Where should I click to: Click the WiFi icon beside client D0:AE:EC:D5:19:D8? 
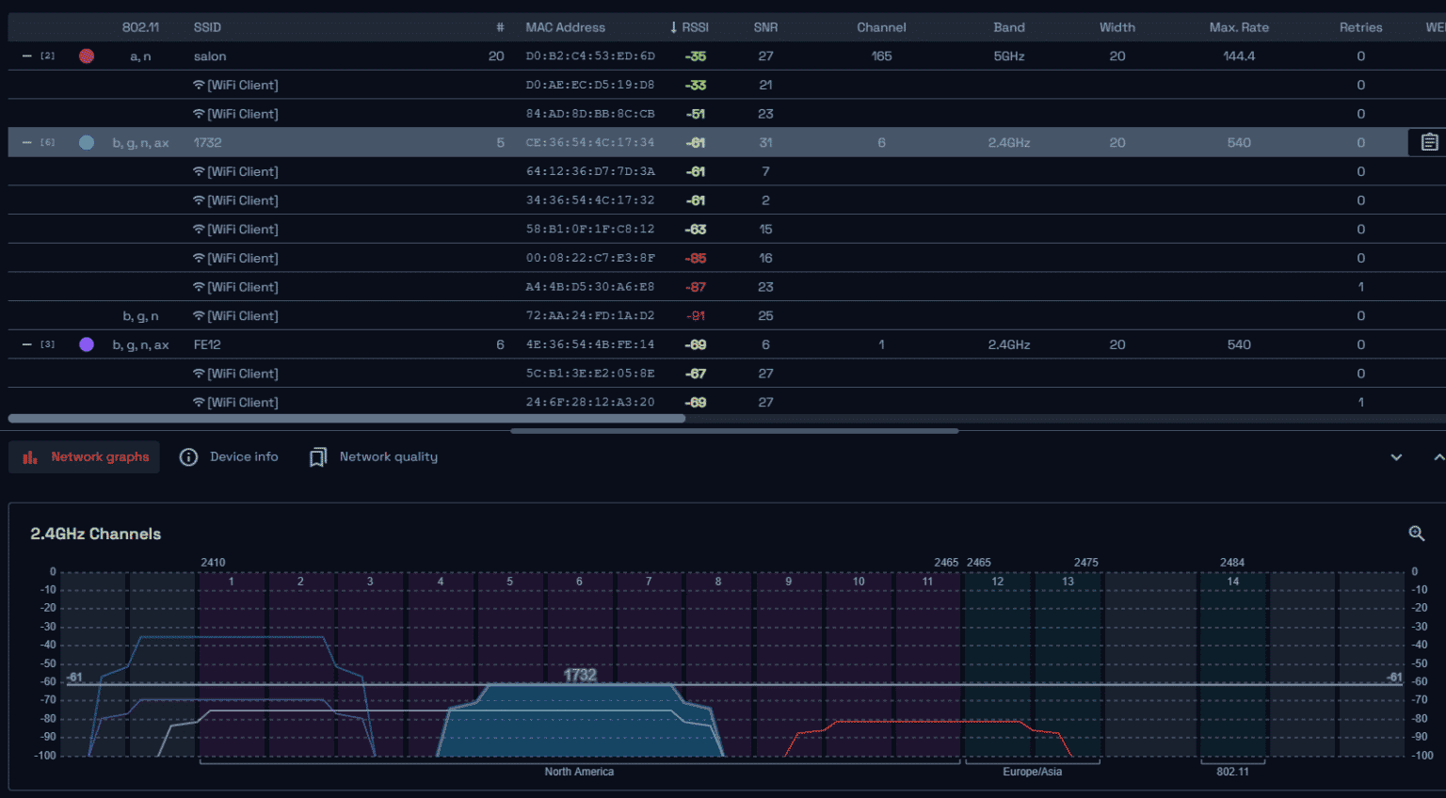point(200,85)
